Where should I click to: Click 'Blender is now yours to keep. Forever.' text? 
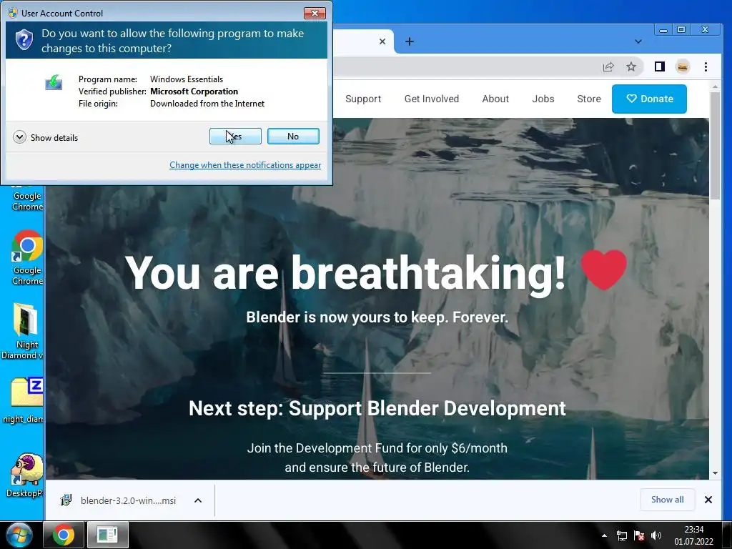coord(377,317)
